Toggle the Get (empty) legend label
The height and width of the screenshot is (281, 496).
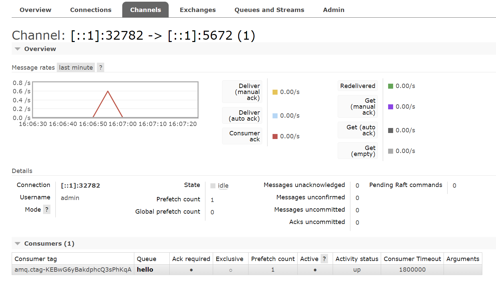click(358, 151)
